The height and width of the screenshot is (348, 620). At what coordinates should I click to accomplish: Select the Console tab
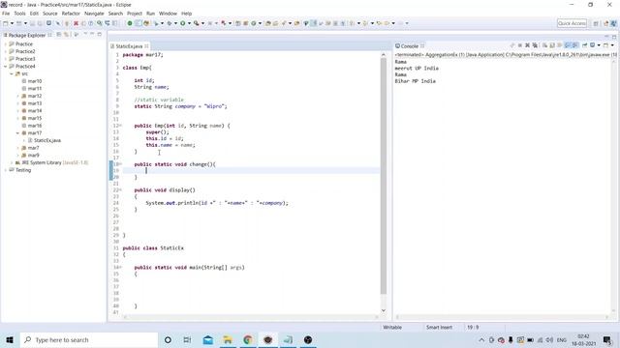[x=410, y=45]
